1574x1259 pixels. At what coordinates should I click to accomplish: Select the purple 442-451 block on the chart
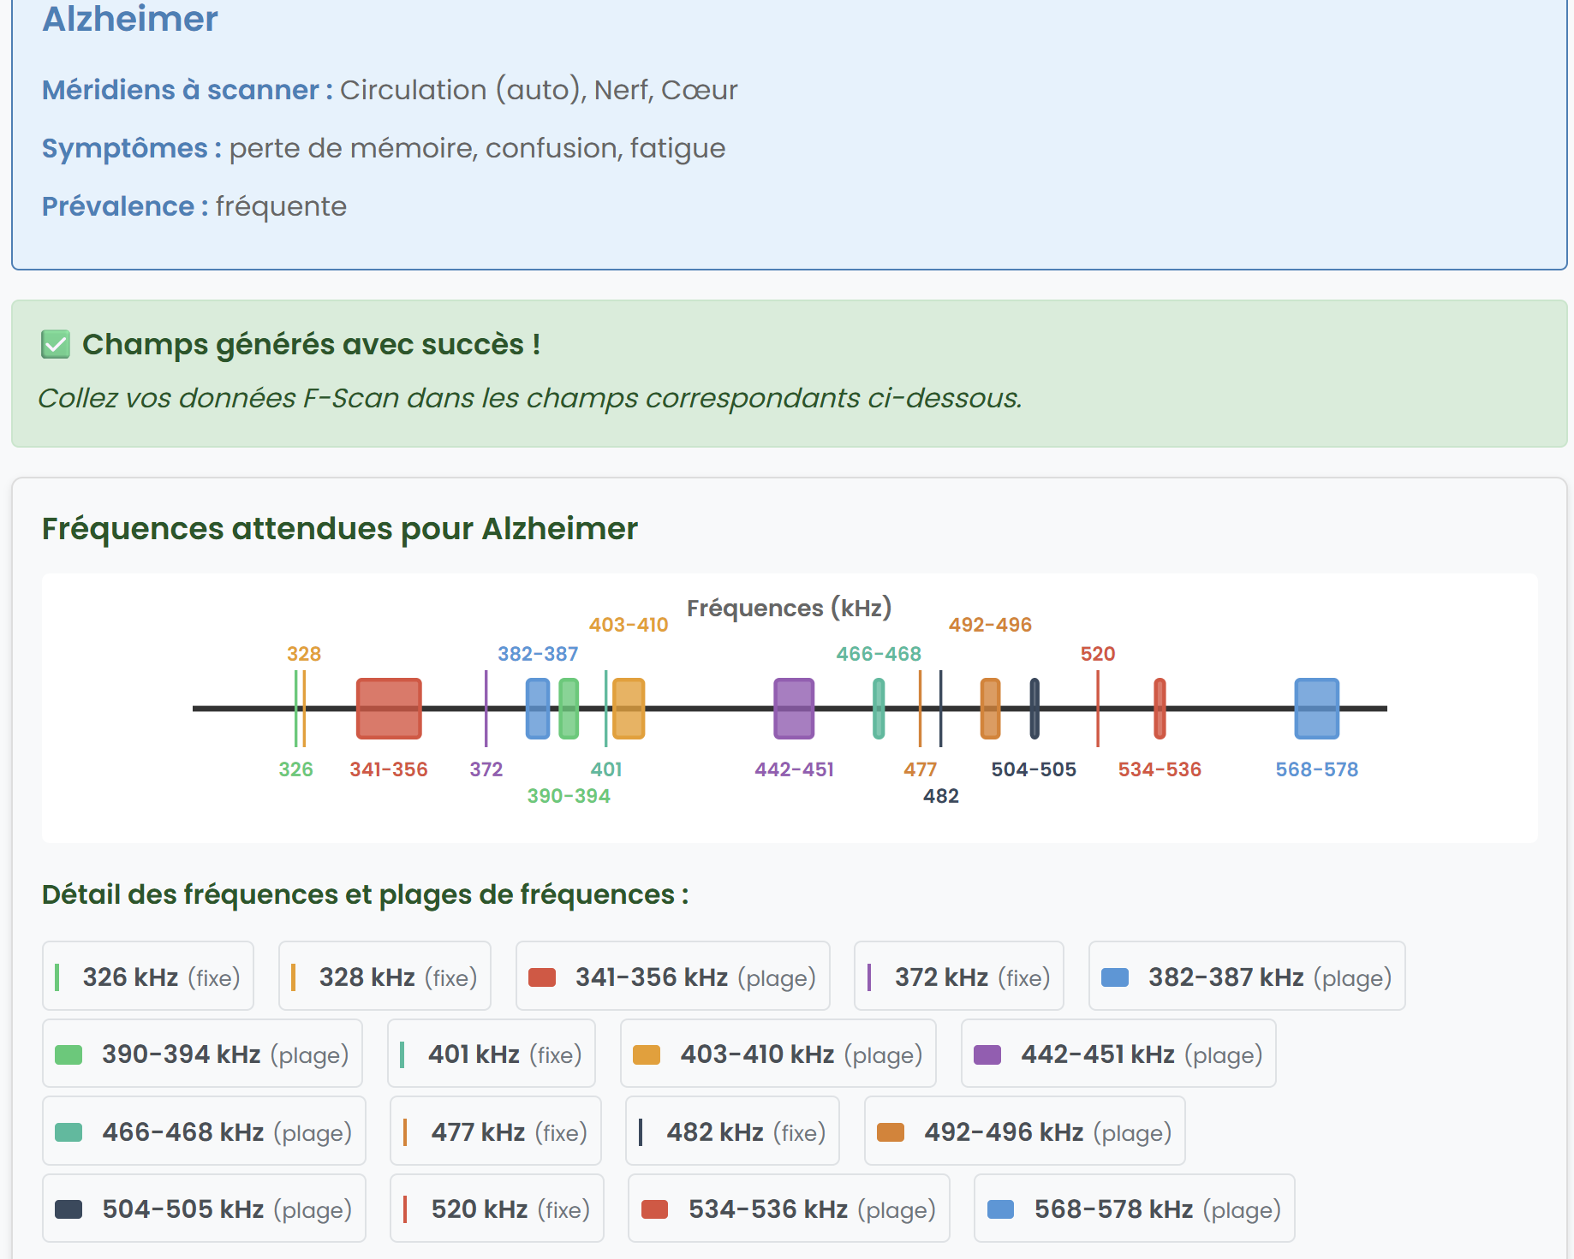point(794,709)
